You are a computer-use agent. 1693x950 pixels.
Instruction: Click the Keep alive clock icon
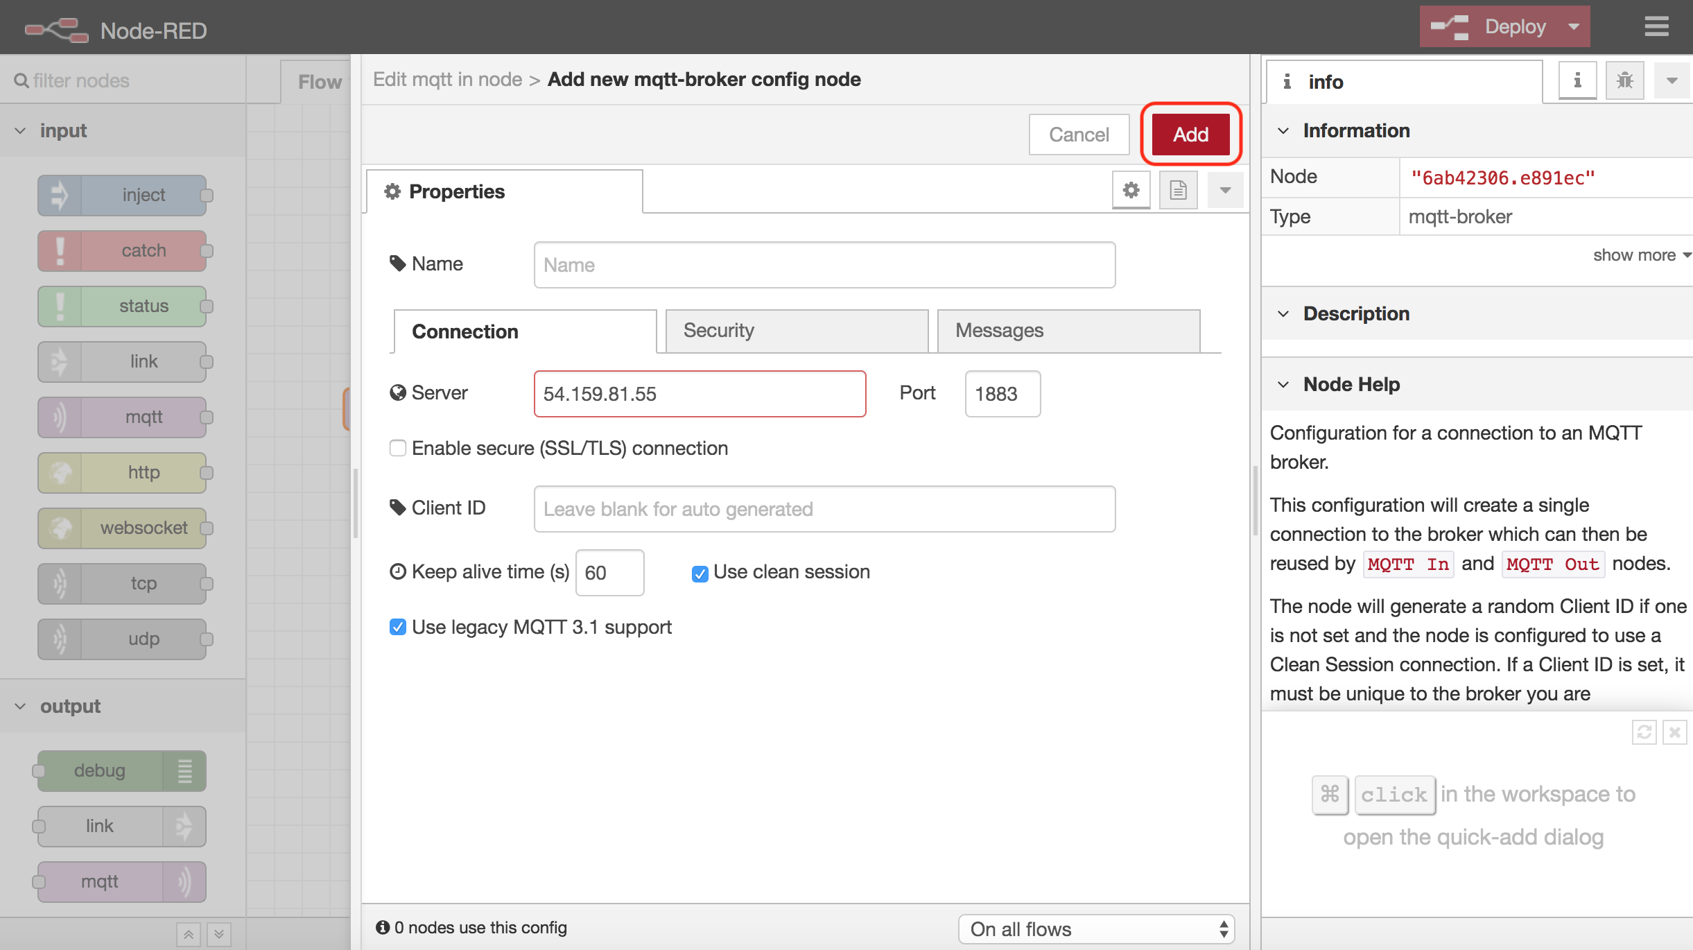pyautogui.click(x=398, y=571)
